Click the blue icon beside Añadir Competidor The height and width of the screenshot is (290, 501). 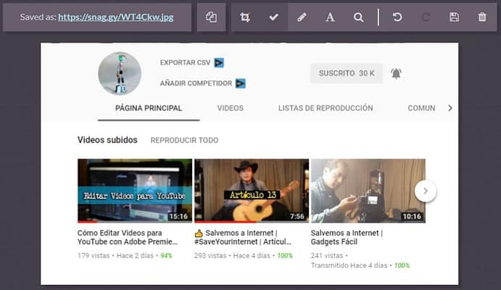coord(241,83)
